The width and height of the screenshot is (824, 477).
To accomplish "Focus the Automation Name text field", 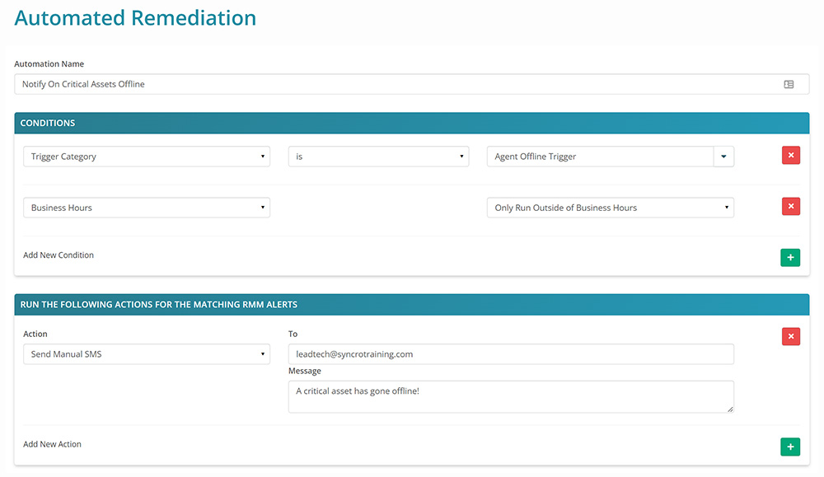I will tap(396, 84).
